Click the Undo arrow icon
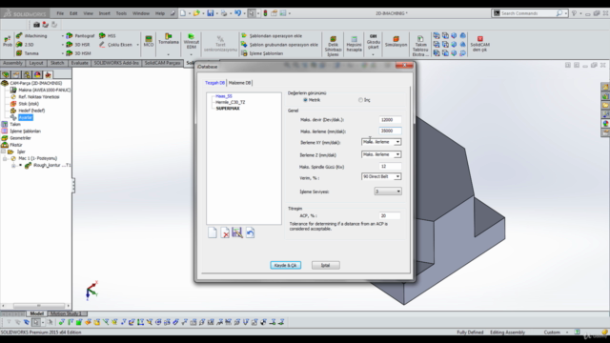Image resolution: width=610 pixels, height=343 pixels. pos(237,13)
